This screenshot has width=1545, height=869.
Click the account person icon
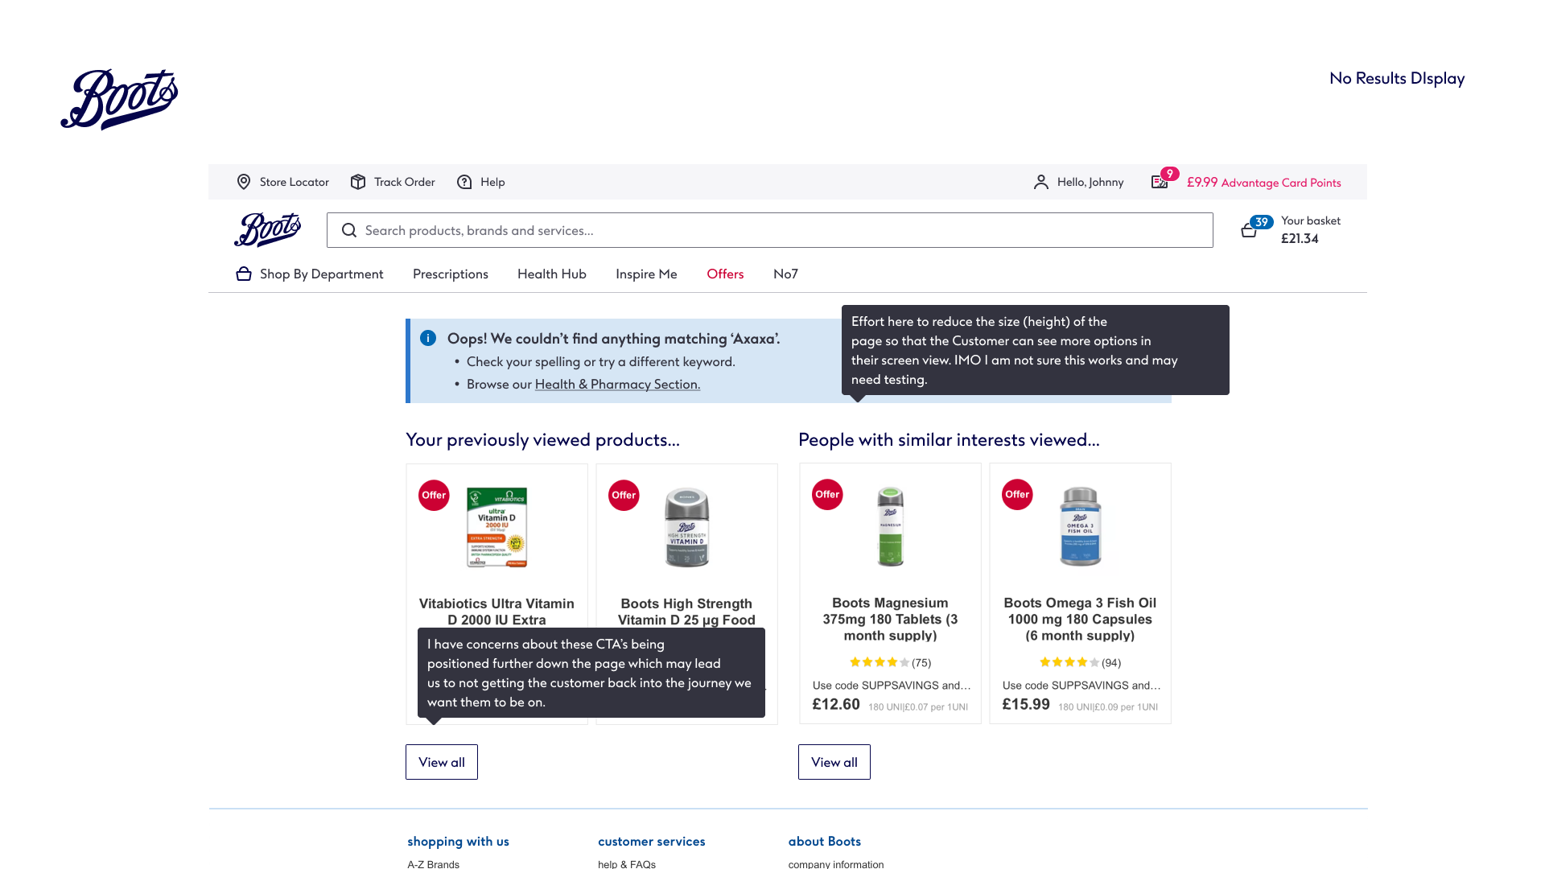[1040, 182]
